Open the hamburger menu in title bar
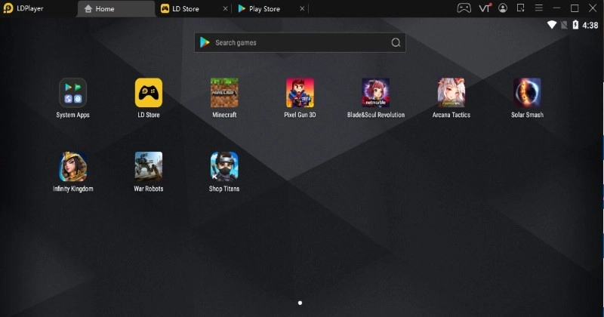This screenshot has width=604, height=317. [538, 8]
